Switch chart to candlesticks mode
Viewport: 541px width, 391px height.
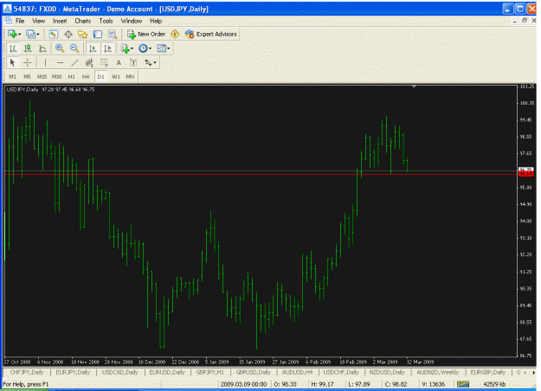(28, 48)
